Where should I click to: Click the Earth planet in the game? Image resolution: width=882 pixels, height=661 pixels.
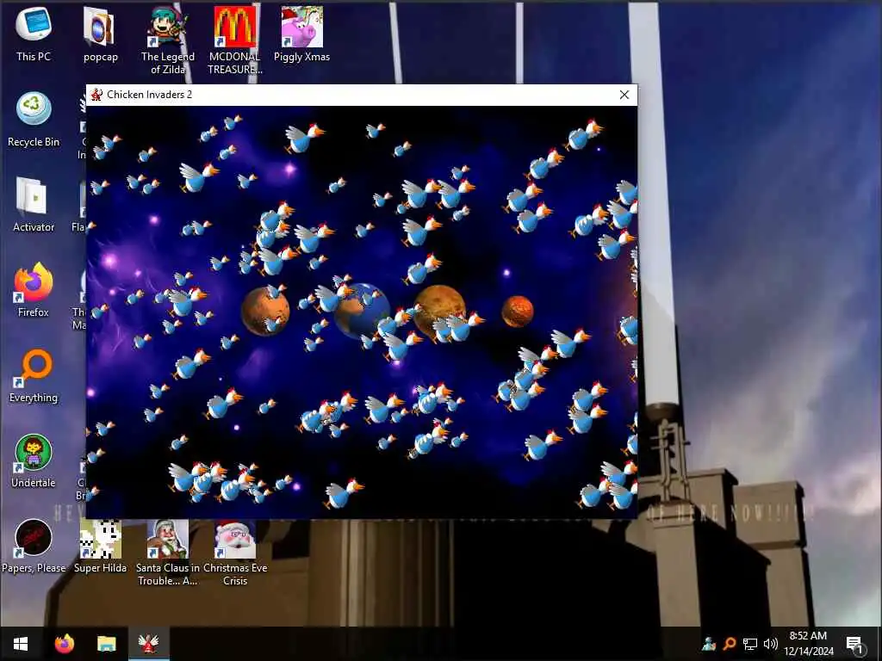coord(362,311)
